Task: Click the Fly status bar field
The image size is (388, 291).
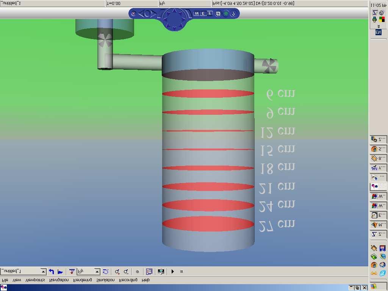Action: (x=185, y=3)
